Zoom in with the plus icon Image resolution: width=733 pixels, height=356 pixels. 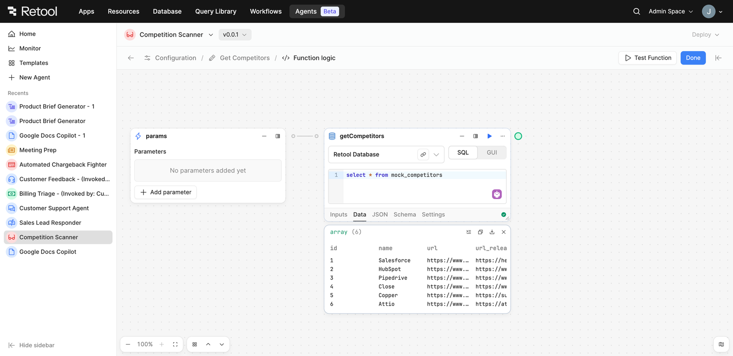162,345
